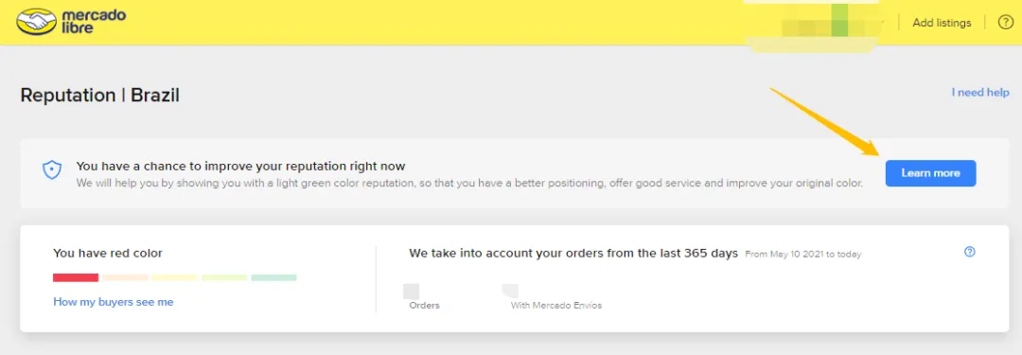
Task: Click the From May 10 2021 date text
Action: point(803,254)
